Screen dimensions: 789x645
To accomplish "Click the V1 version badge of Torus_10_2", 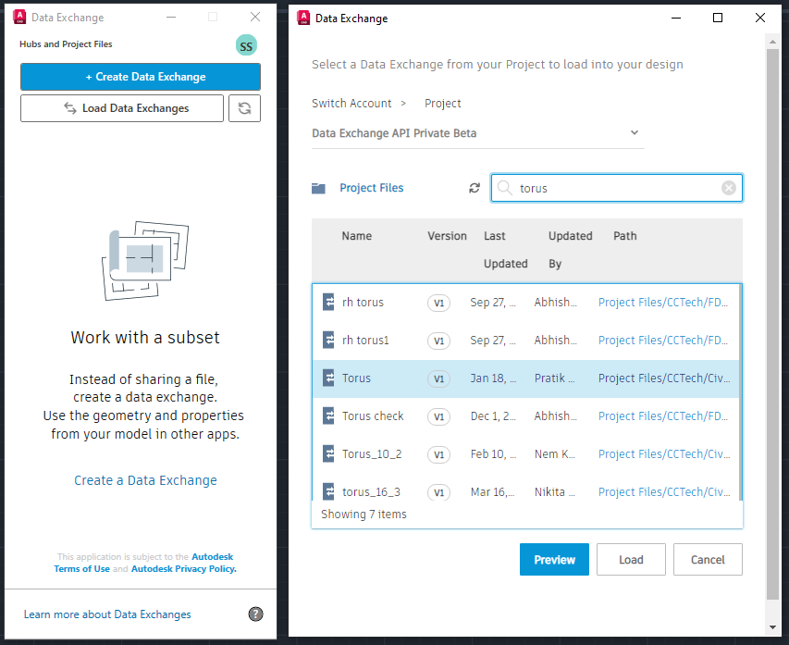I will 438,454.
